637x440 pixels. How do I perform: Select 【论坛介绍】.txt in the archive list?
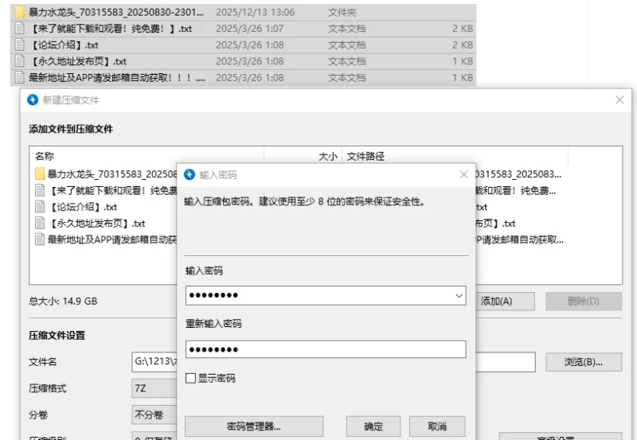[83, 207]
